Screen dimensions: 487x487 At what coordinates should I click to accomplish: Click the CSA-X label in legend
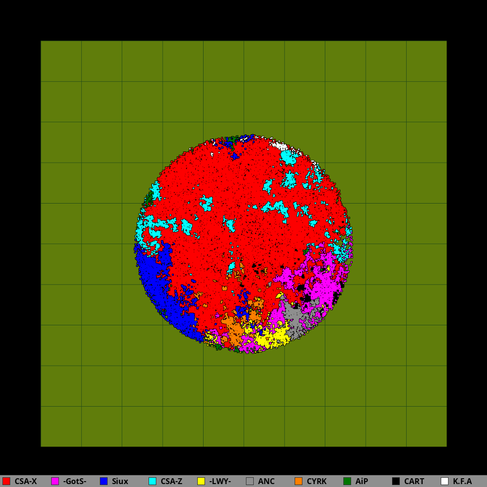26,481
